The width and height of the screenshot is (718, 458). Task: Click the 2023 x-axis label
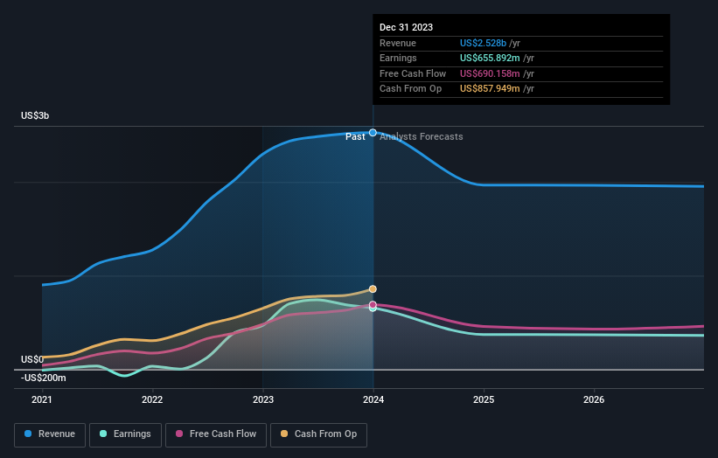coord(263,400)
